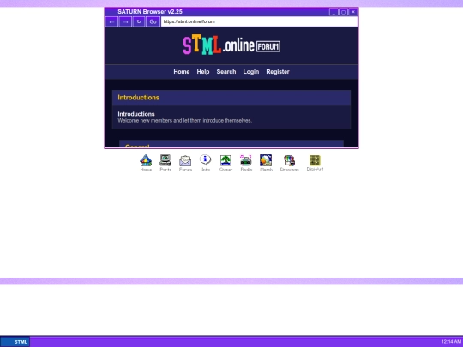
Task: Open the Home desktop icon
Action: click(146, 163)
